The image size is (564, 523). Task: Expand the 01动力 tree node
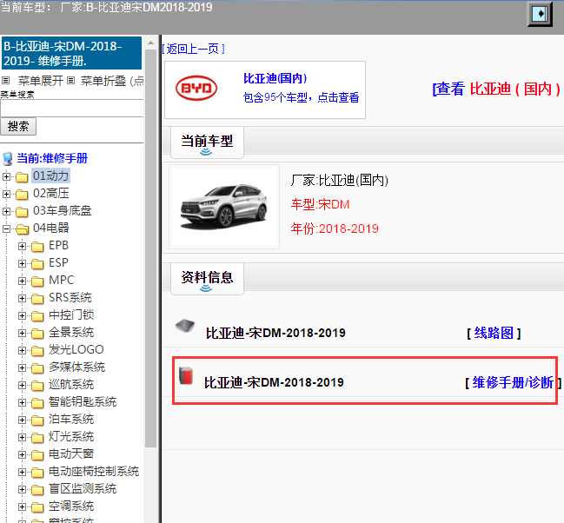(6, 176)
